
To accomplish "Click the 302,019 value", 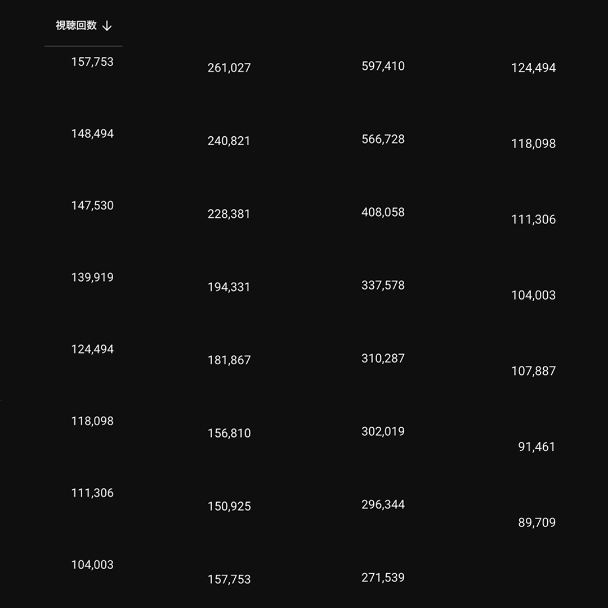I will [x=383, y=432].
